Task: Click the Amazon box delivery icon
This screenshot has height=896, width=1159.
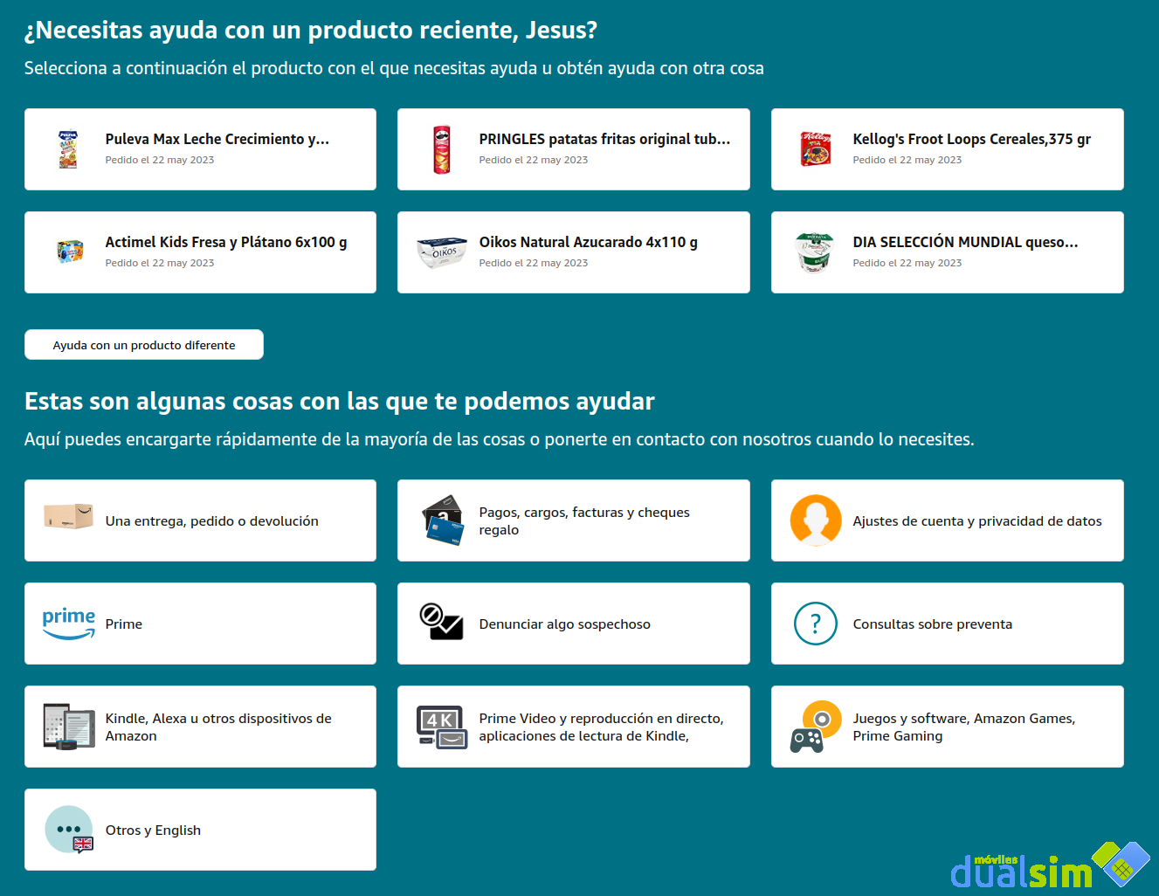Action: 68,517
